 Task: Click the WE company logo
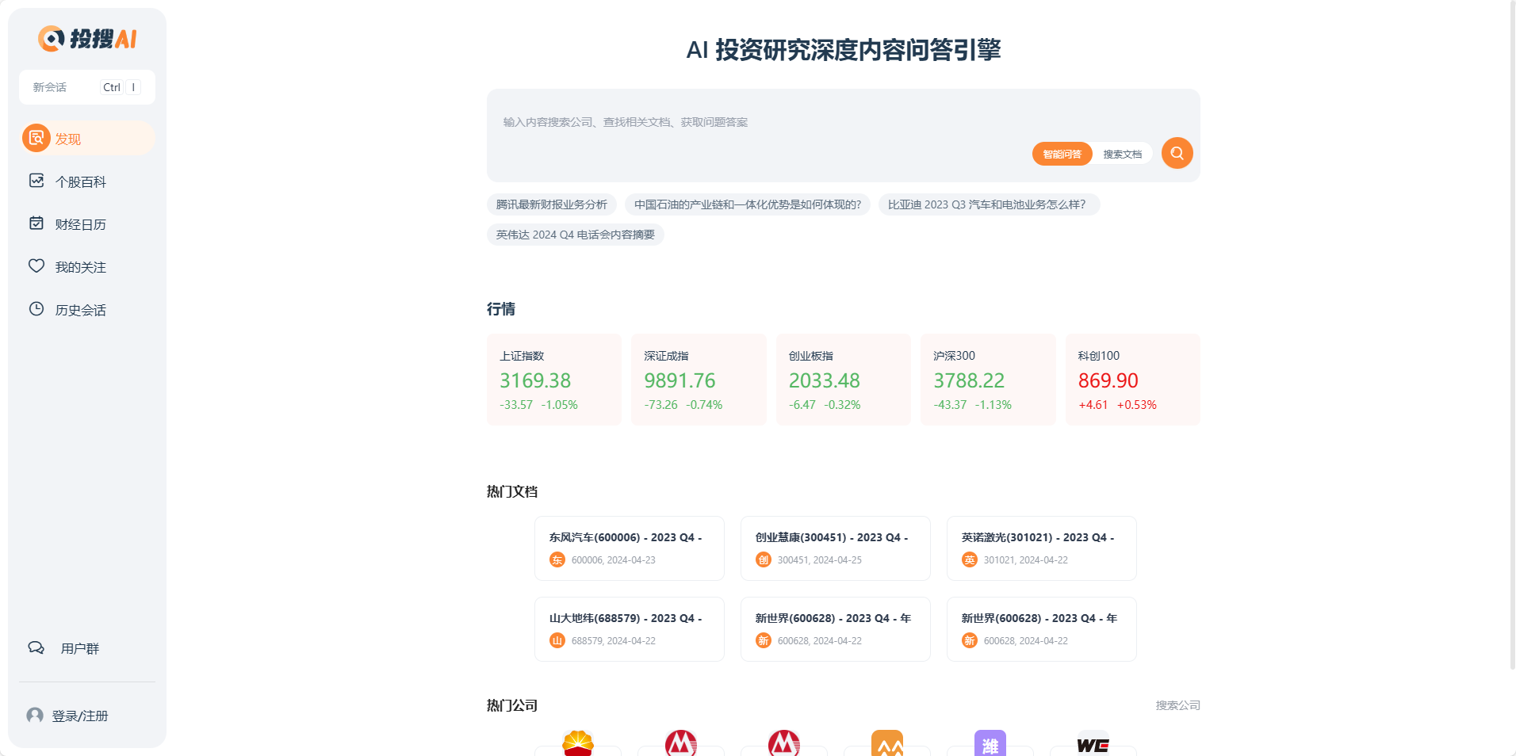point(1093,743)
